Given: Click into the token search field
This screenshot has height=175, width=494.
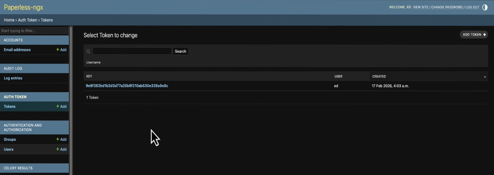Looking at the screenshot, I should click(x=132, y=51).
